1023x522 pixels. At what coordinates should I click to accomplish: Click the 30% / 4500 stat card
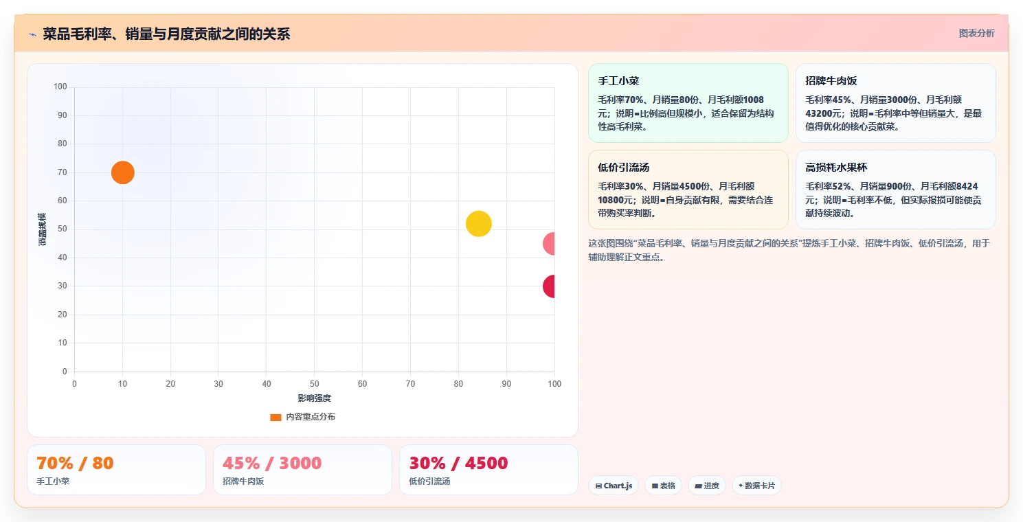[x=488, y=470]
